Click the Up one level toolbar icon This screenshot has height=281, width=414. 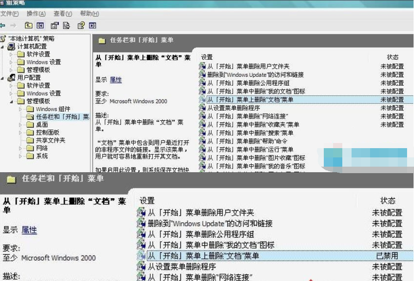coord(29,25)
